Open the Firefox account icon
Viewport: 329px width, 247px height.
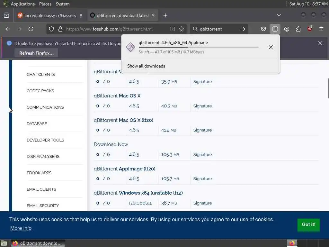tap(287, 29)
